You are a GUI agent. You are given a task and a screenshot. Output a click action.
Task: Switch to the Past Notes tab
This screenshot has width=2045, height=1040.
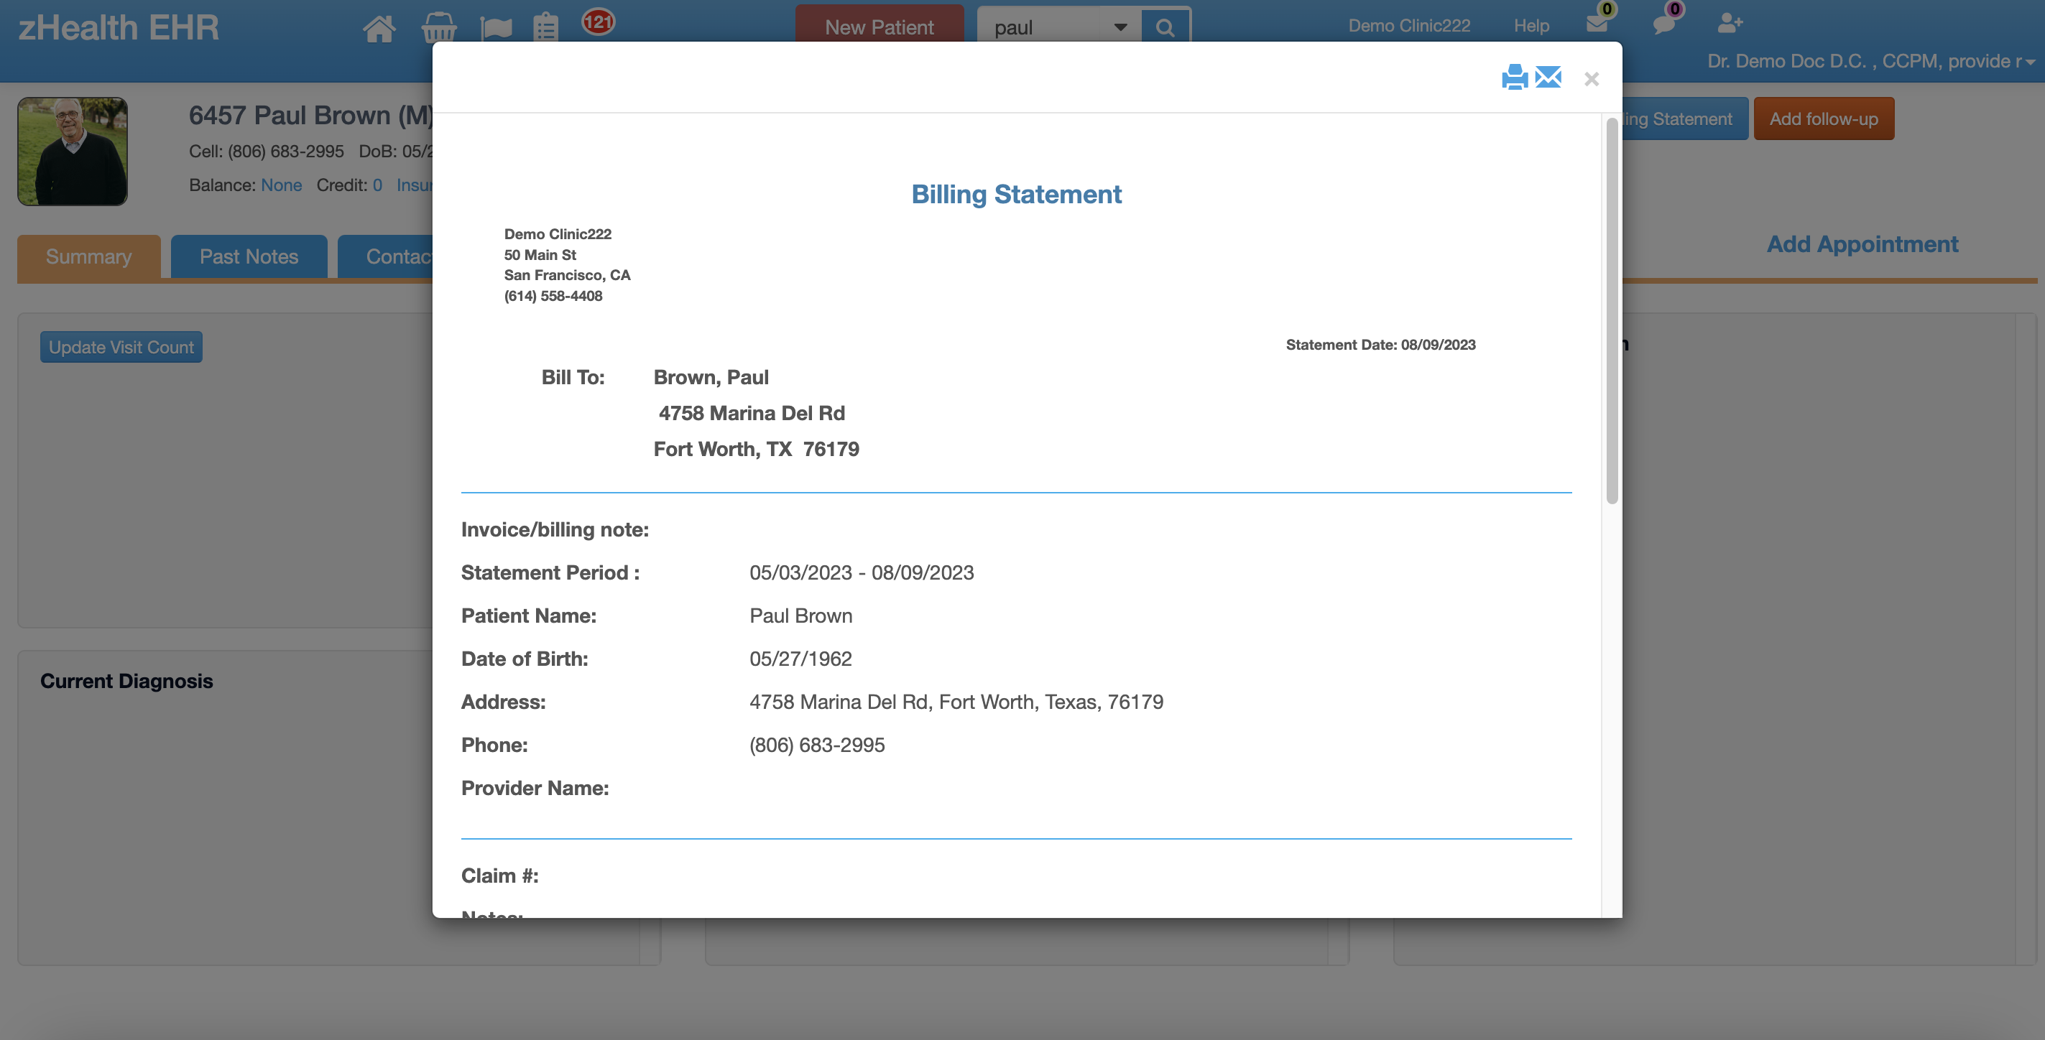click(249, 256)
